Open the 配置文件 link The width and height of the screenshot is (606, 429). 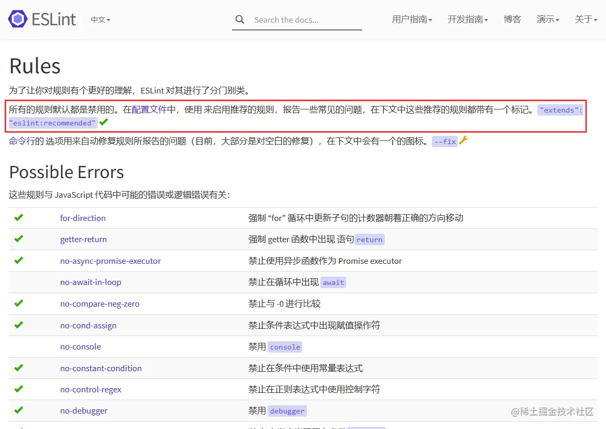coord(149,109)
